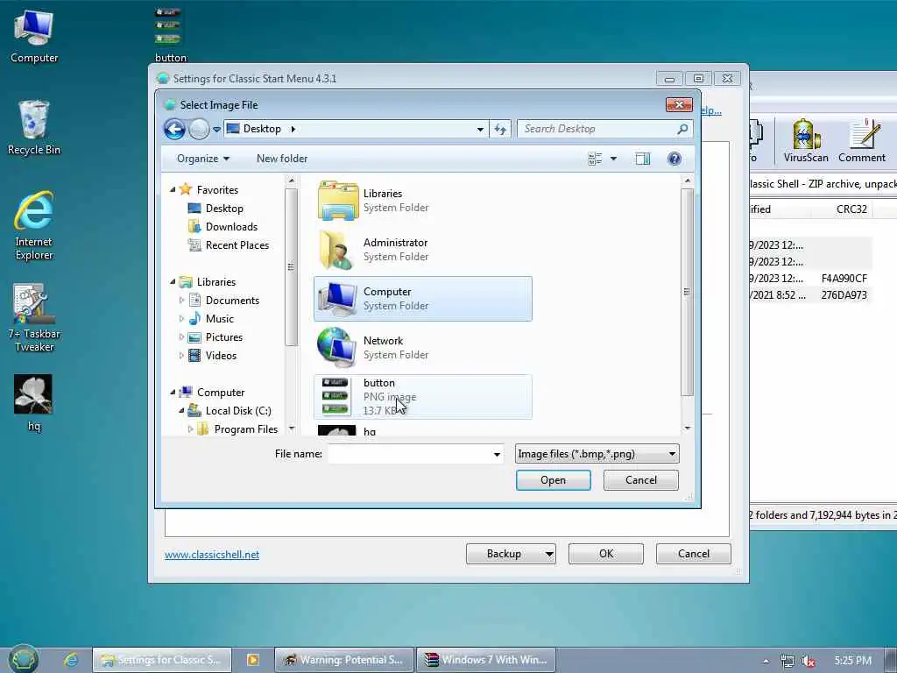Toggle the preview pane icon

pos(643,159)
